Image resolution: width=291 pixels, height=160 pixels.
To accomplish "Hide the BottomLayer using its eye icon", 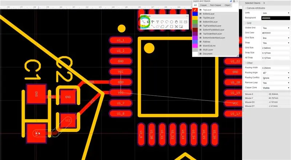I will [x=200, y=14].
